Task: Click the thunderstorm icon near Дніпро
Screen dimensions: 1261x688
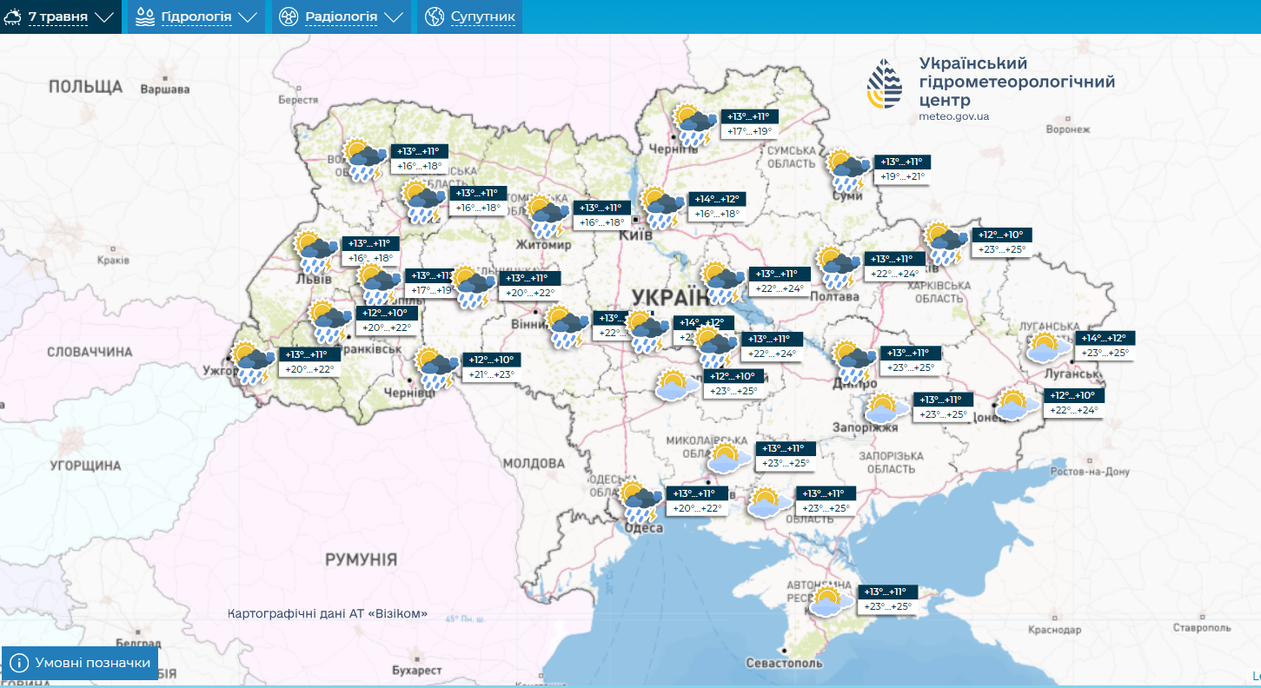Action: 853,362
